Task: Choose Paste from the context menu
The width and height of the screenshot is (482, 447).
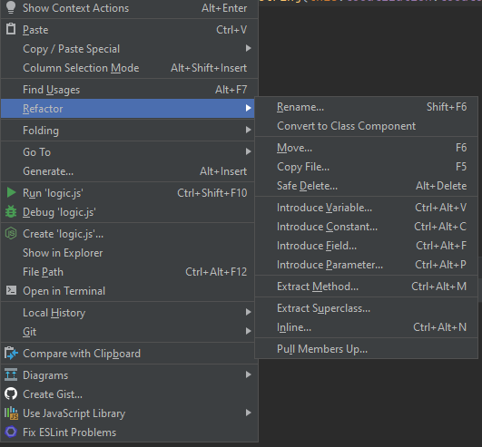Action: (129, 30)
